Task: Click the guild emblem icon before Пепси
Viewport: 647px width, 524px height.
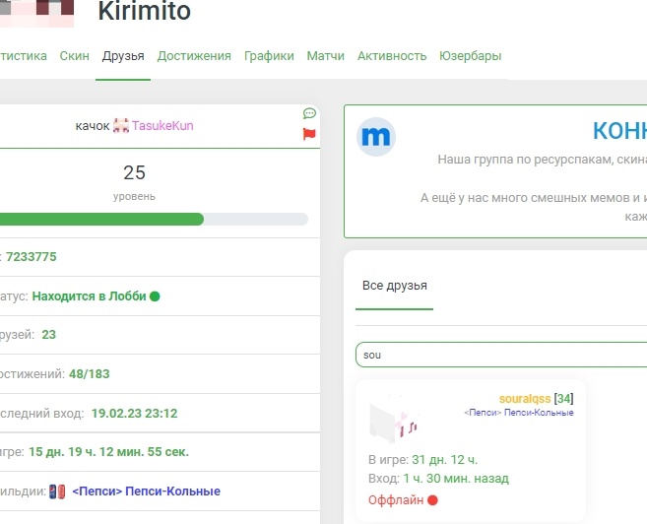Action: pyautogui.click(x=59, y=491)
